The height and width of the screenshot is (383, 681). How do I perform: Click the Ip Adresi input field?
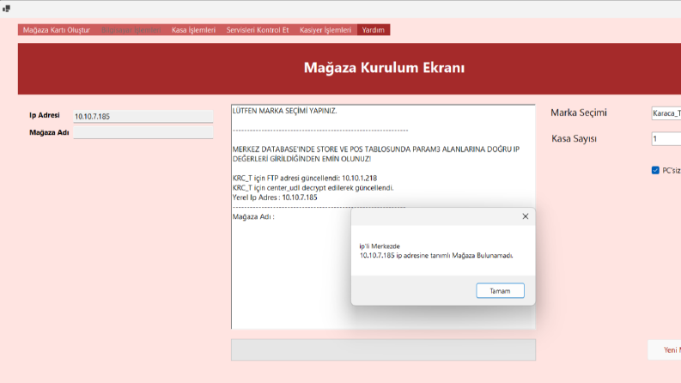(x=143, y=116)
